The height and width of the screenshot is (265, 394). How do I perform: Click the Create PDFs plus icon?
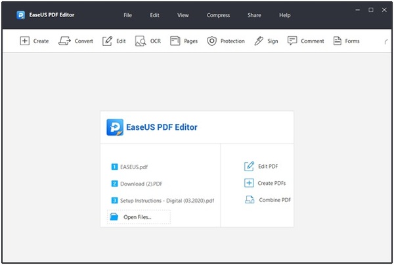[x=249, y=183]
